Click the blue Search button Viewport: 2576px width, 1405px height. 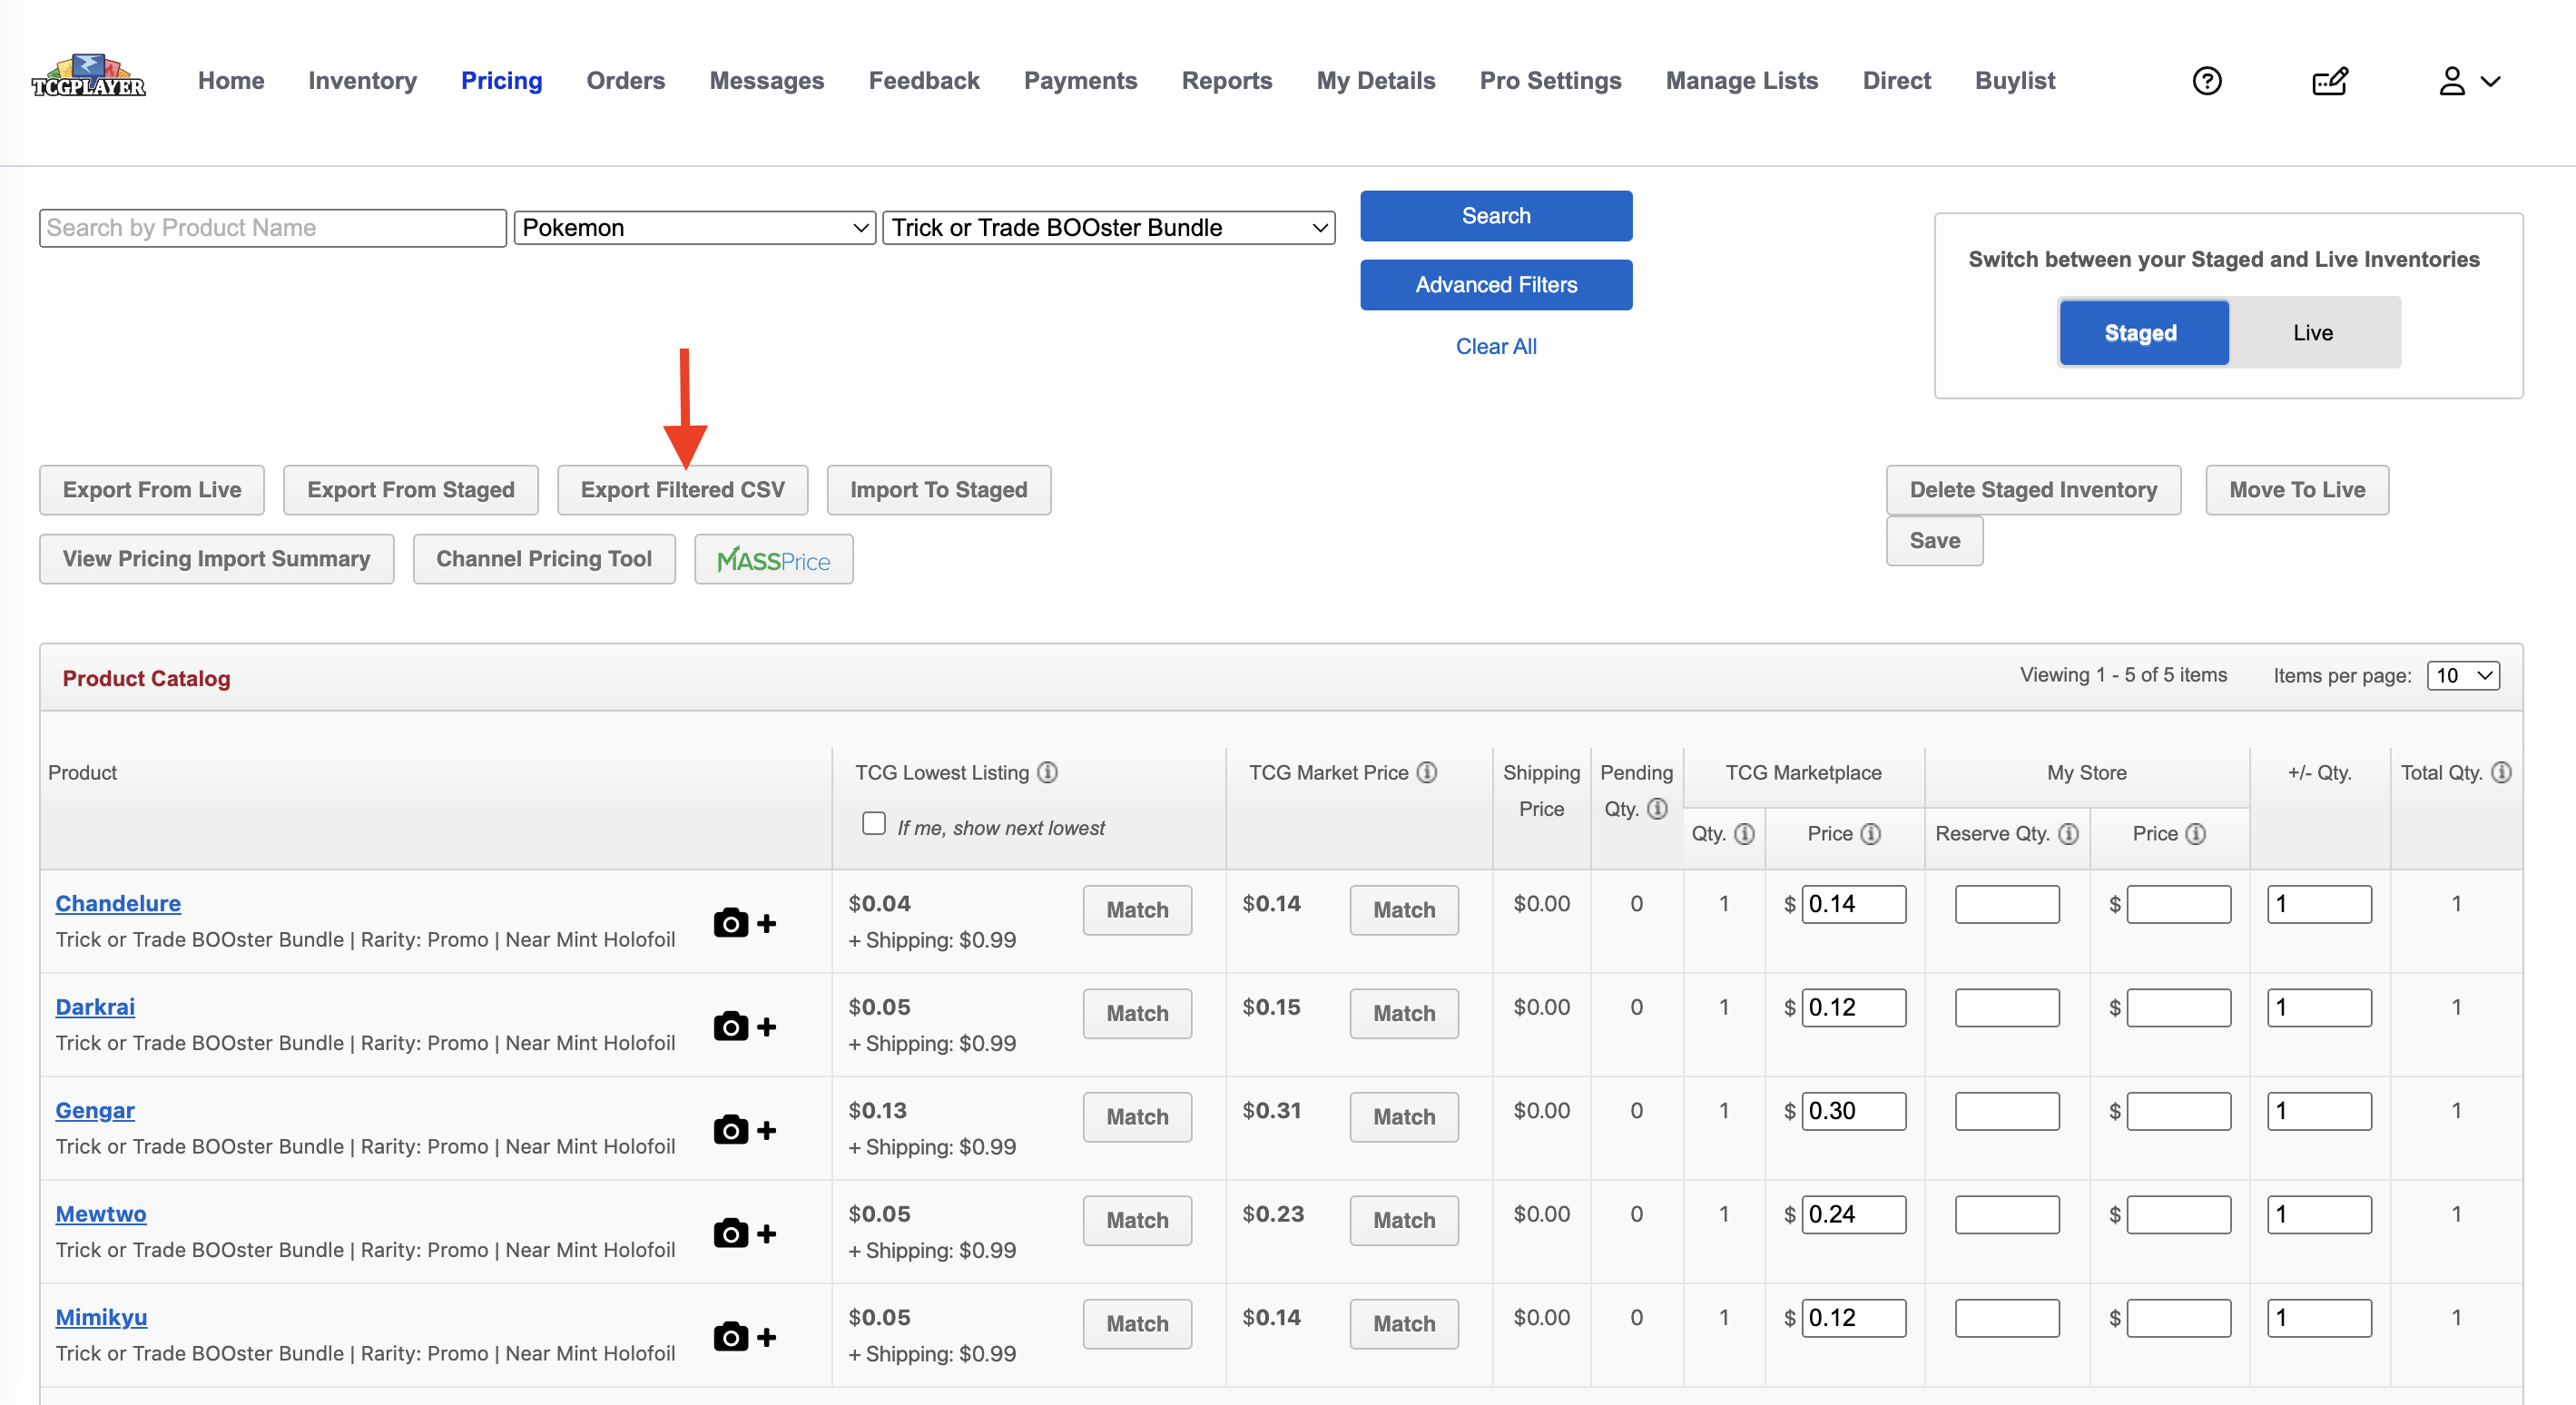1496,216
